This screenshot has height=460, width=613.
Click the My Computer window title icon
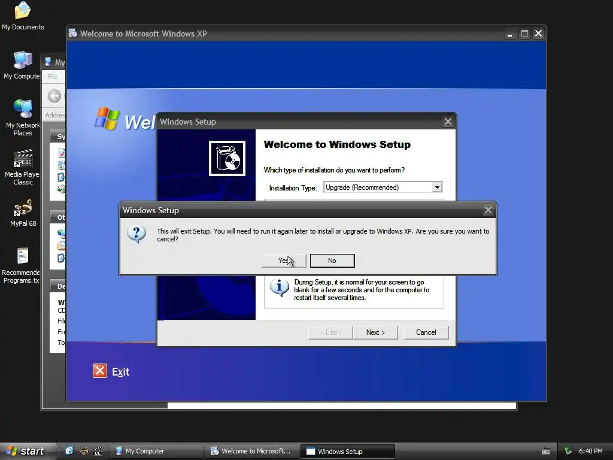pyautogui.click(x=48, y=62)
